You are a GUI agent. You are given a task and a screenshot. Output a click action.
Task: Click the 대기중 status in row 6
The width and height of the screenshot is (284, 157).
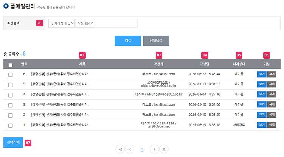point(239,74)
